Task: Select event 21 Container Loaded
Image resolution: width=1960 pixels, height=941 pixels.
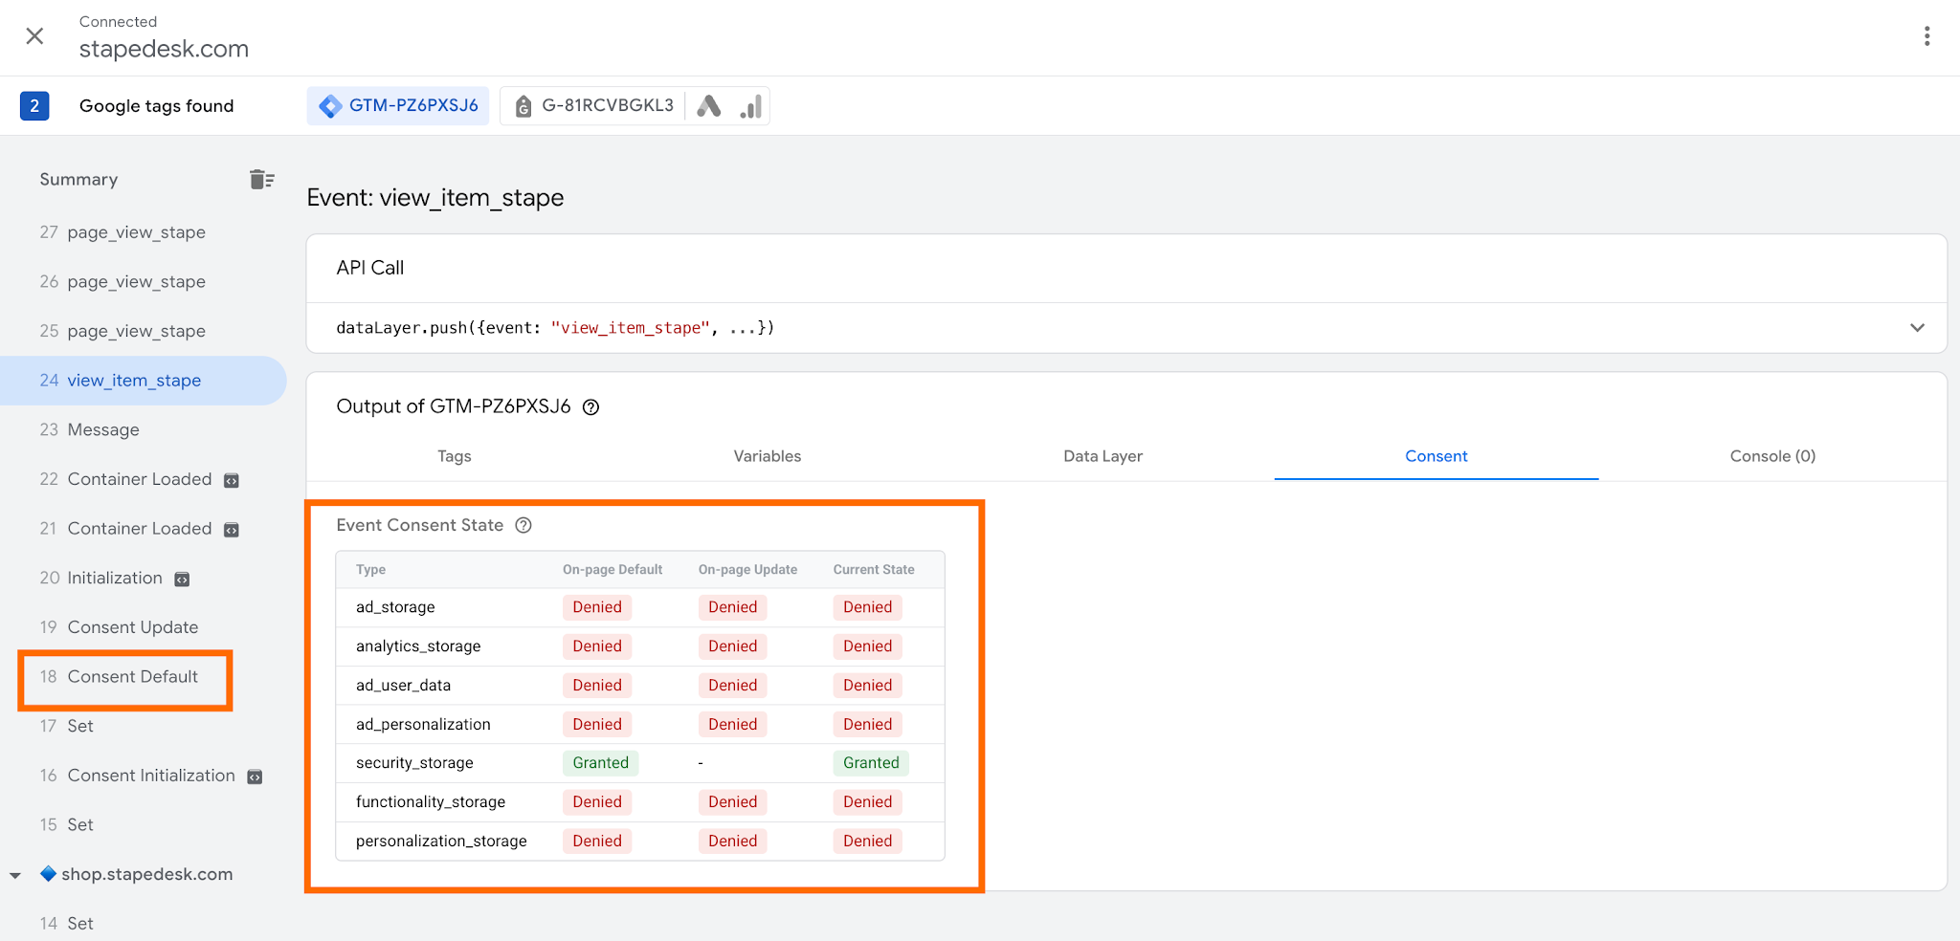Action: click(x=125, y=529)
